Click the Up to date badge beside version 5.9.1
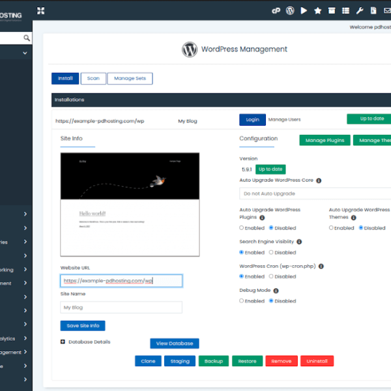The width and height of the screenshot is (391, 391). click(x=270, y=169)
